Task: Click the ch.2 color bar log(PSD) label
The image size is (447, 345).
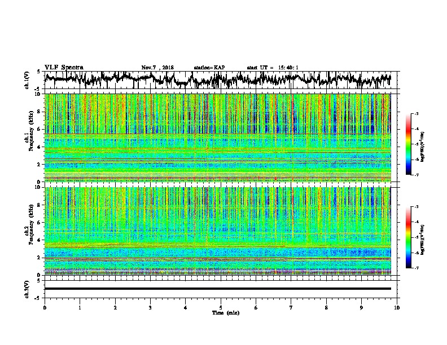Action: 422,240
